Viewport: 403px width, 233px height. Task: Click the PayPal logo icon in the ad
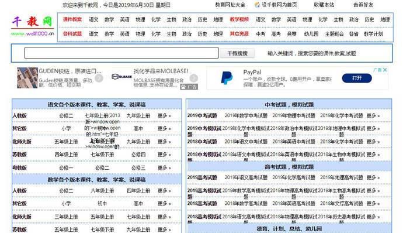[x=227, y=78]
